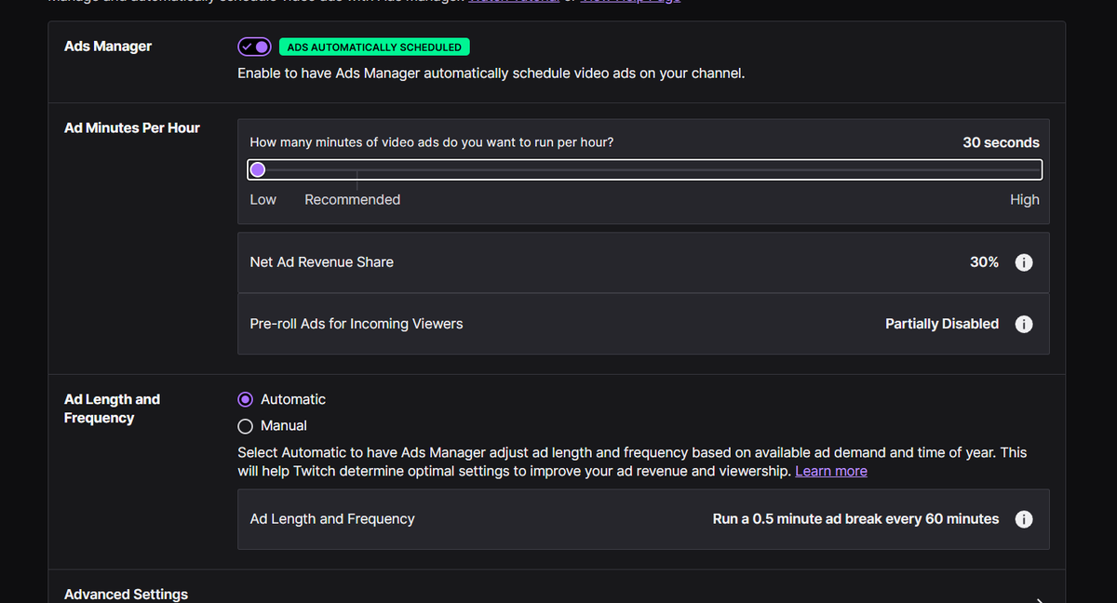The image size is (1117, 603).
Task: Click the Advanced Settings heading
Action: click(x=126, y=595)
